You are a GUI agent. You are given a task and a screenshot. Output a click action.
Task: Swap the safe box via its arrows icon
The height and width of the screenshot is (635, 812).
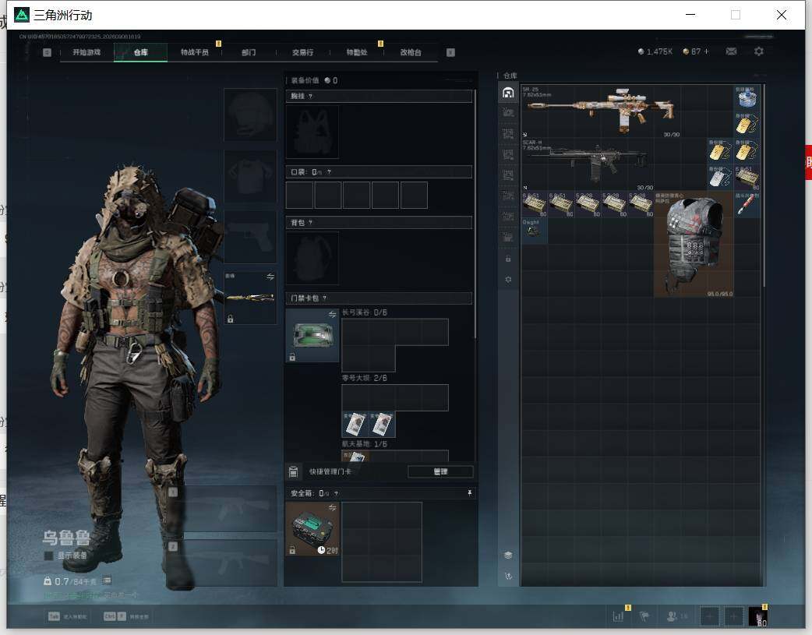coord(332,507)
